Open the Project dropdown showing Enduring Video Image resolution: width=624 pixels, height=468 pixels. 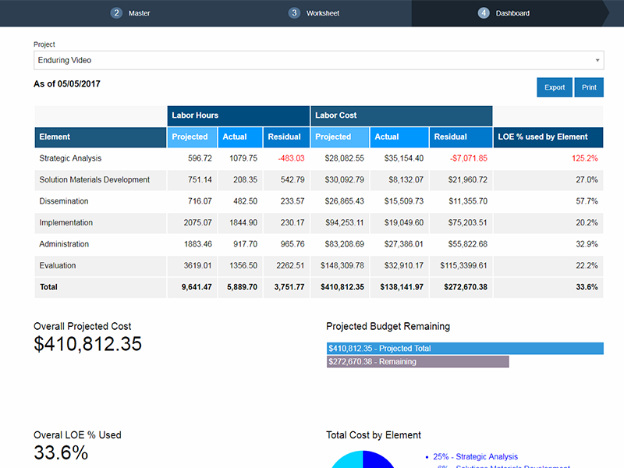pos(318,60)
